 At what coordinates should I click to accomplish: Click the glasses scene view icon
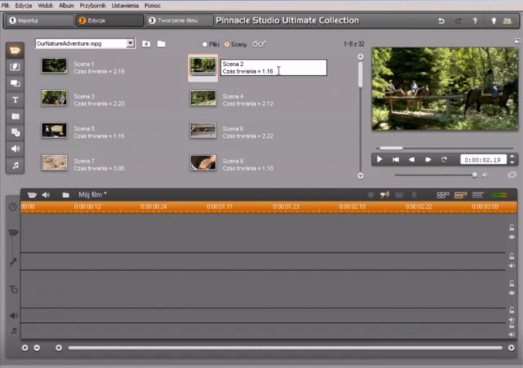[259, 44]
